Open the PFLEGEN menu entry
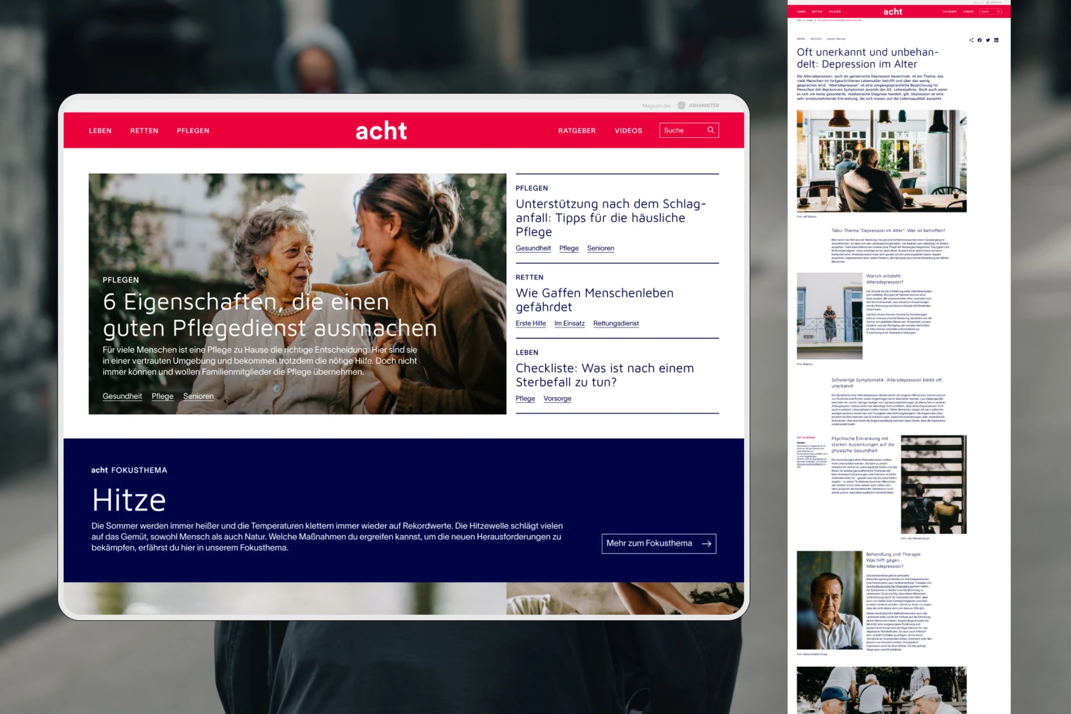This screenshot has width=1071, height=714. click(193, 130)
